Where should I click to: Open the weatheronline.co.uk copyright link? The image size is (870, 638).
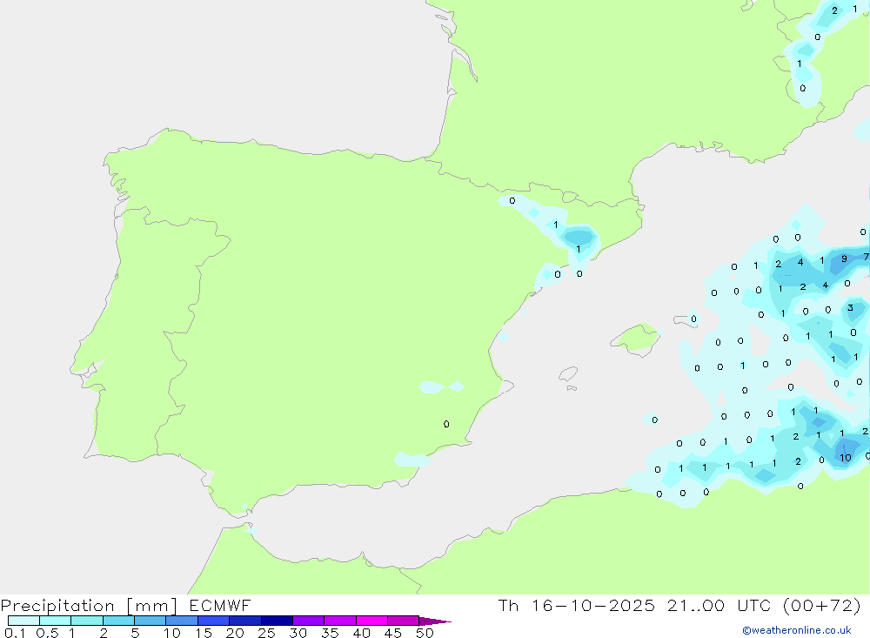tap(797, 630)
